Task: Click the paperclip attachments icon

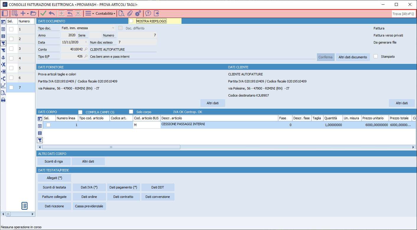Action: 130,13
